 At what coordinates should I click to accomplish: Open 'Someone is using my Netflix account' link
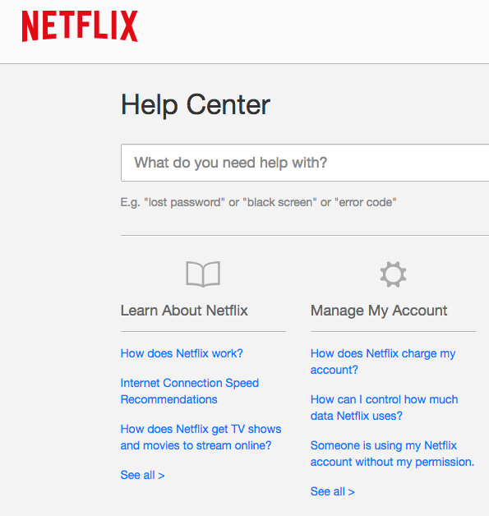(393, 454)
